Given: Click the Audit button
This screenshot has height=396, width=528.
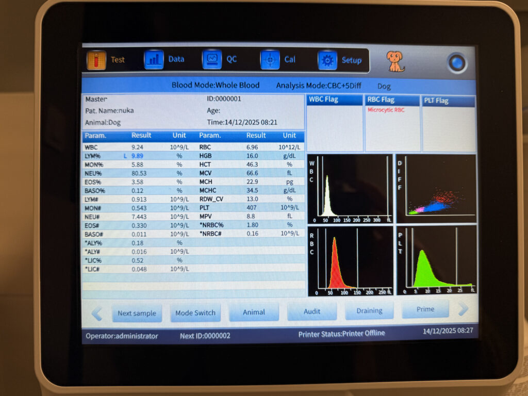Looking at the screenshot, I should [x=312, y=311].
